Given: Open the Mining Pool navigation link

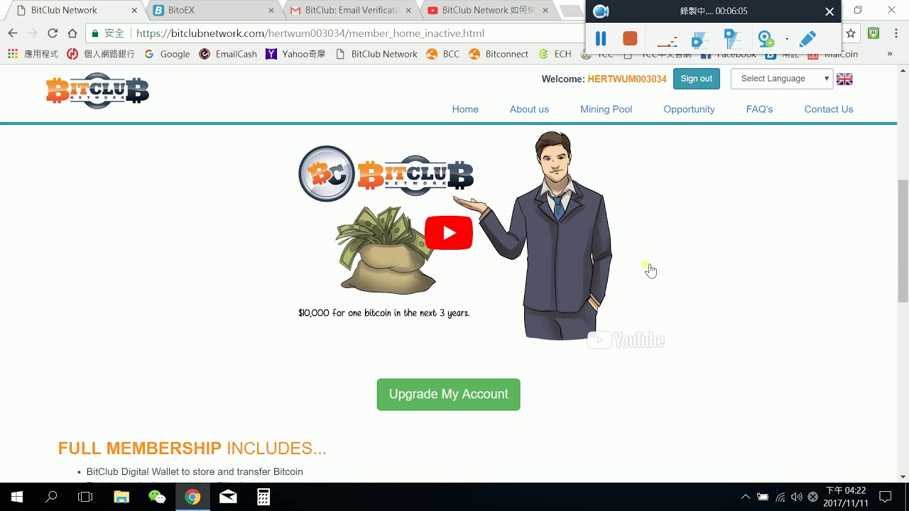Looking at the screenshot, I should point(606,109).
